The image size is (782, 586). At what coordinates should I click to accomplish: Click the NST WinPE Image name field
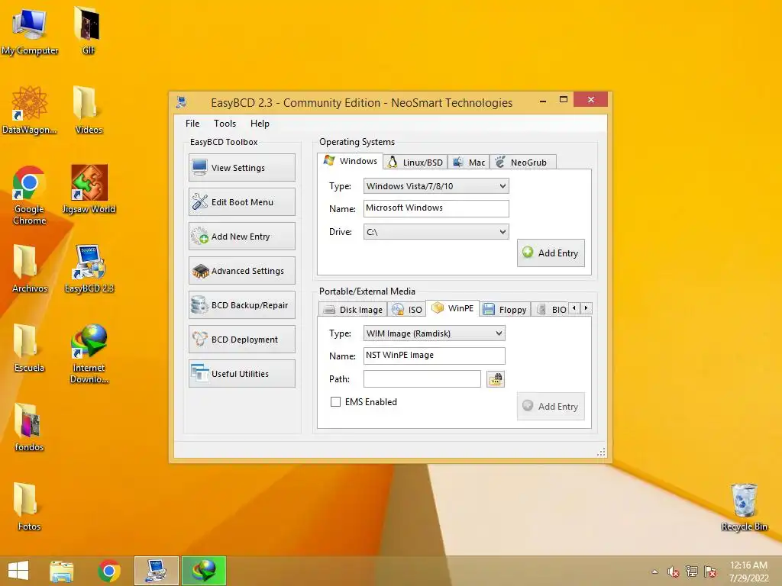click(435, 356)
